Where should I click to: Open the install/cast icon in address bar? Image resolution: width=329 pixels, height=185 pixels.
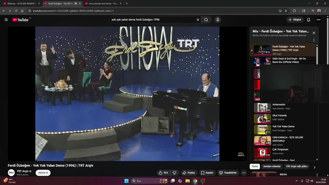(280, 11)
